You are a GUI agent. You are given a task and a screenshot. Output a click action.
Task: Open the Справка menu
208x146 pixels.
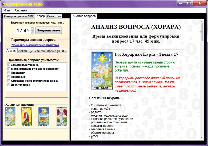pos(21,10)
